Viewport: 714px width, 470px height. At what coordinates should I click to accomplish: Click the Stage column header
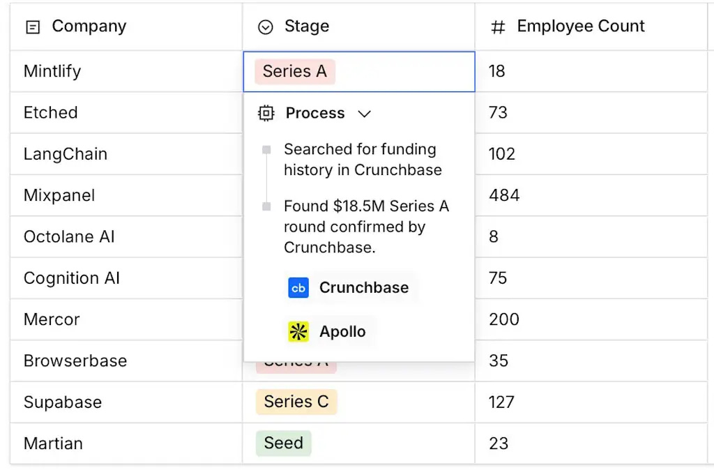click(x=307, y=26)
